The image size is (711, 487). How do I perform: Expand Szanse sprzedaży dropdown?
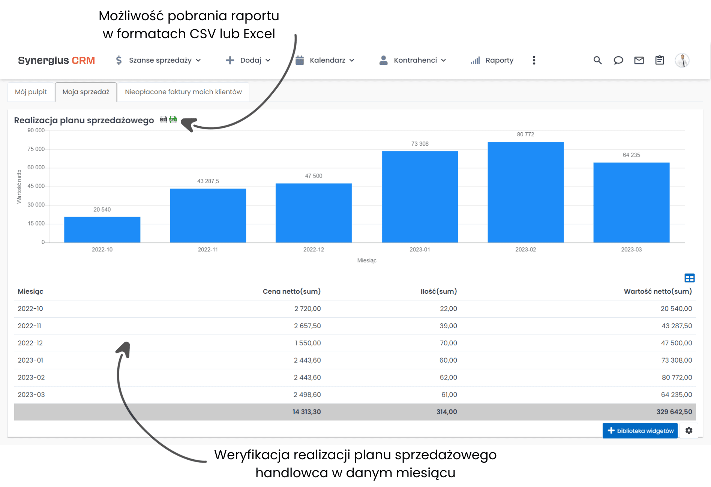158,60
